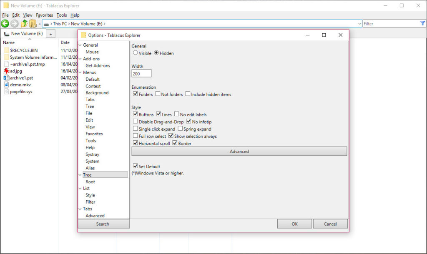Click the grey forward arrow icon
Screen dimensions: 427x254
pos(15,24)
